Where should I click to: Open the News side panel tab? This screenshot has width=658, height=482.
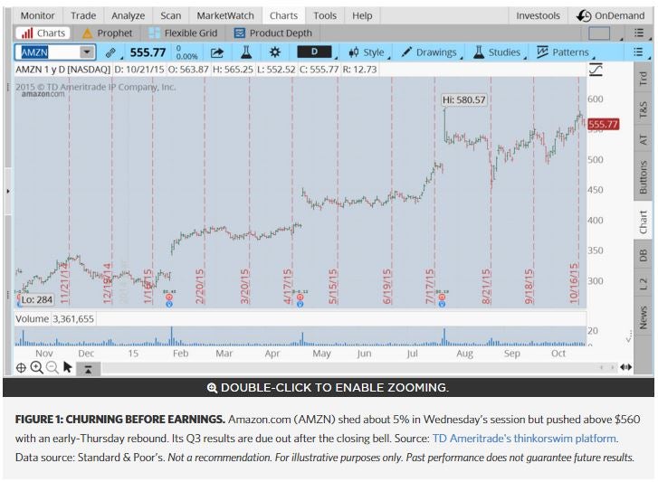643,317
